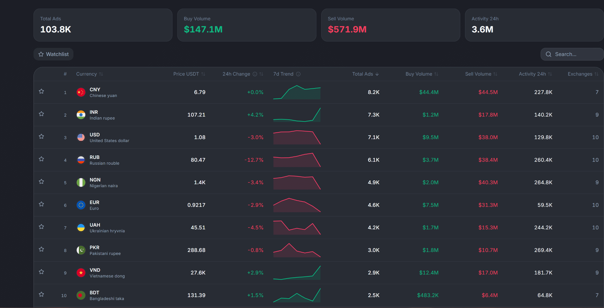Click the Activity 24h 3.6M card

coord(534,25)
